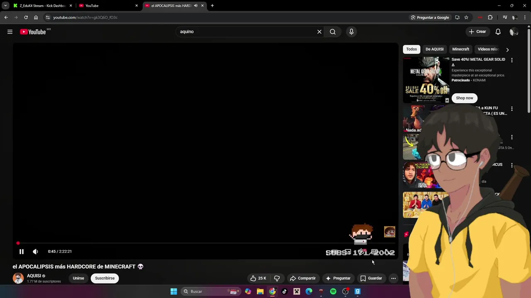This screenshot has width=531, height=298.
Task: Open Chrome three-dot menu
Action: [x=525, y=17]
